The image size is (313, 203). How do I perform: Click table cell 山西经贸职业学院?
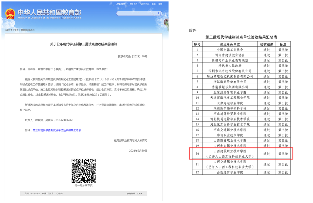point(230,172)
